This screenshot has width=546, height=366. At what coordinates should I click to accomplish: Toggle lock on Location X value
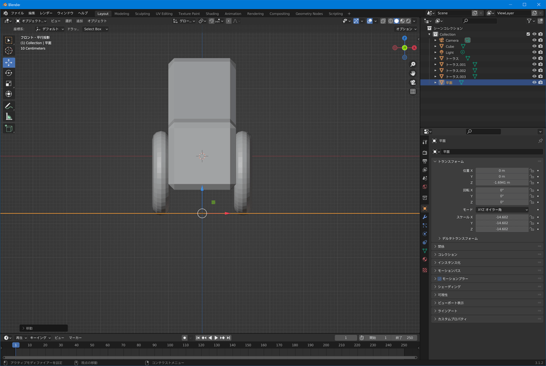[532, 171]
